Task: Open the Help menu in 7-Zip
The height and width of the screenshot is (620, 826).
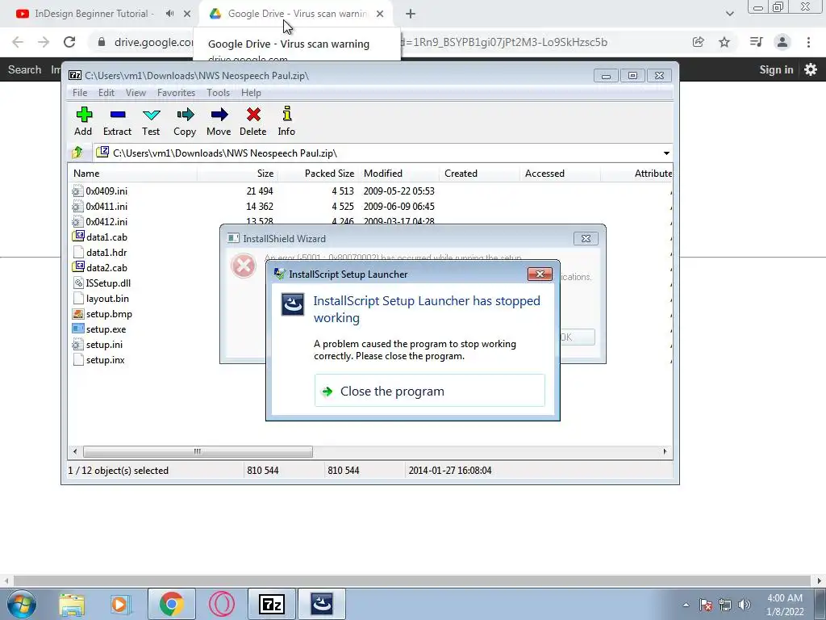Action: click(251, 93)
